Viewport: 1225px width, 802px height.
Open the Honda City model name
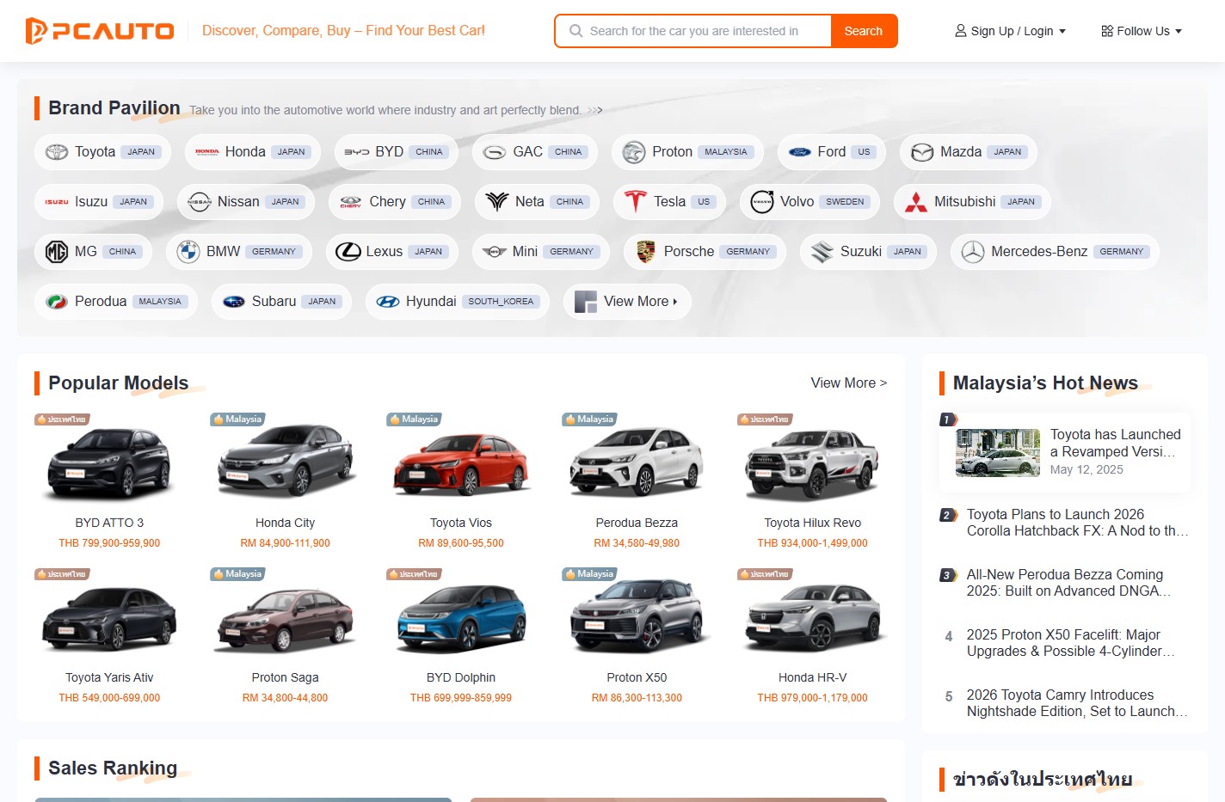[x=285, y=523]
